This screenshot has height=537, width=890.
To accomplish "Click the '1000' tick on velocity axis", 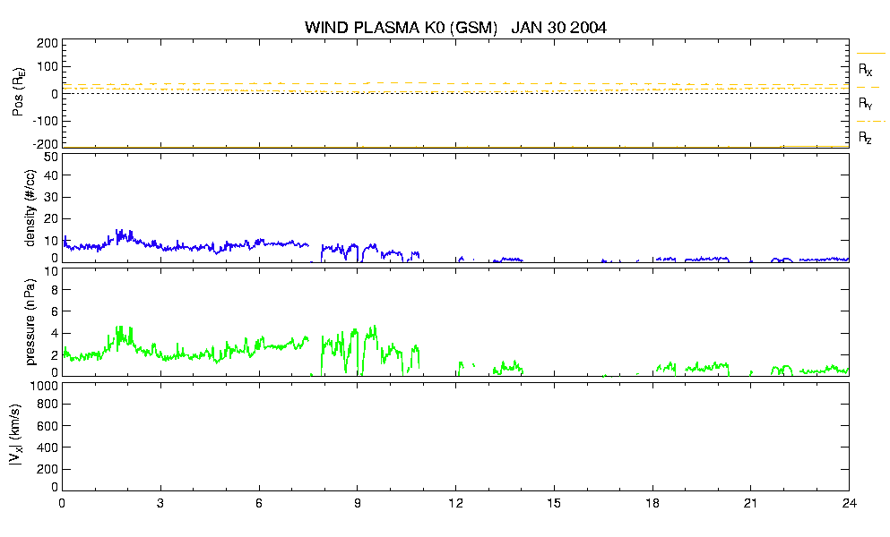I will (x=45, y=386).
